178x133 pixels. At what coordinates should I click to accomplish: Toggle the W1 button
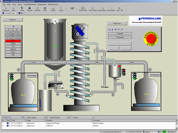click(x=9, y=30)
